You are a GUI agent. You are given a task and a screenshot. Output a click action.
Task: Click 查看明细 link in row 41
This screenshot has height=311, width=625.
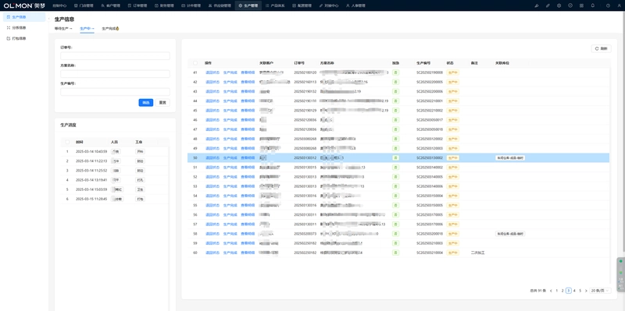click(248, 72)
